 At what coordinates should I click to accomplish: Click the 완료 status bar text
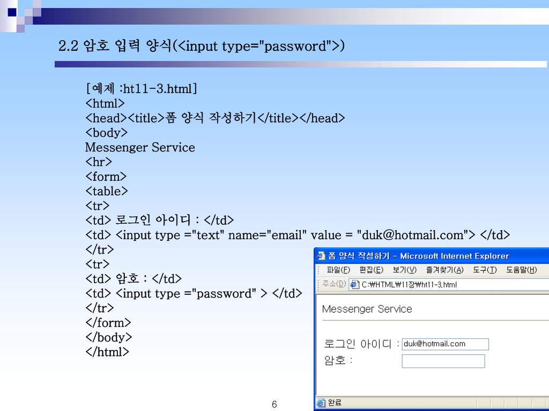(x=335, y=402)
